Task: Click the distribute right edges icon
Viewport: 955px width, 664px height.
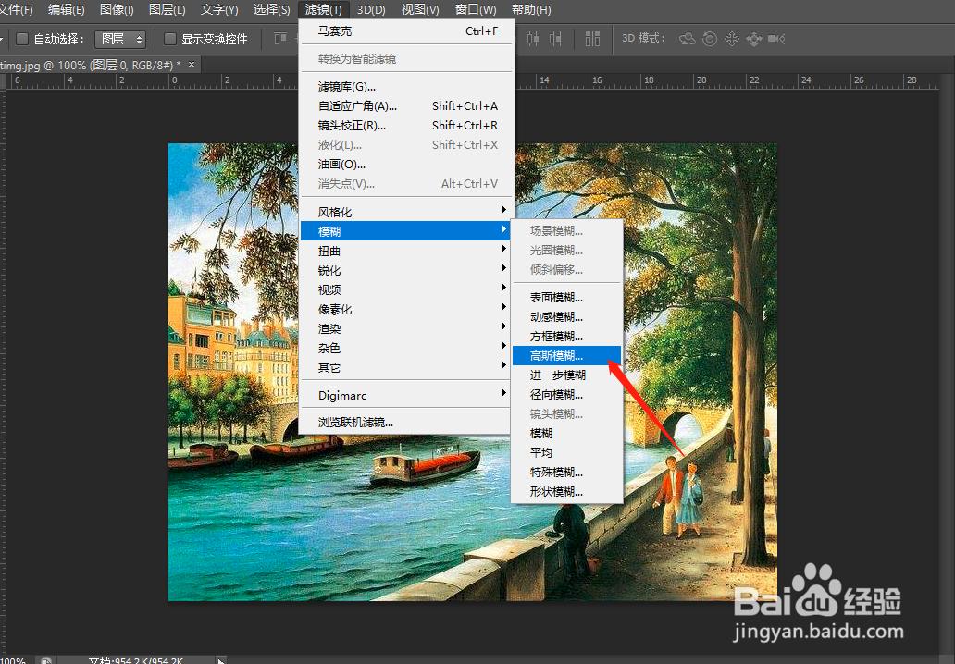Action: [x=555, y=39]
